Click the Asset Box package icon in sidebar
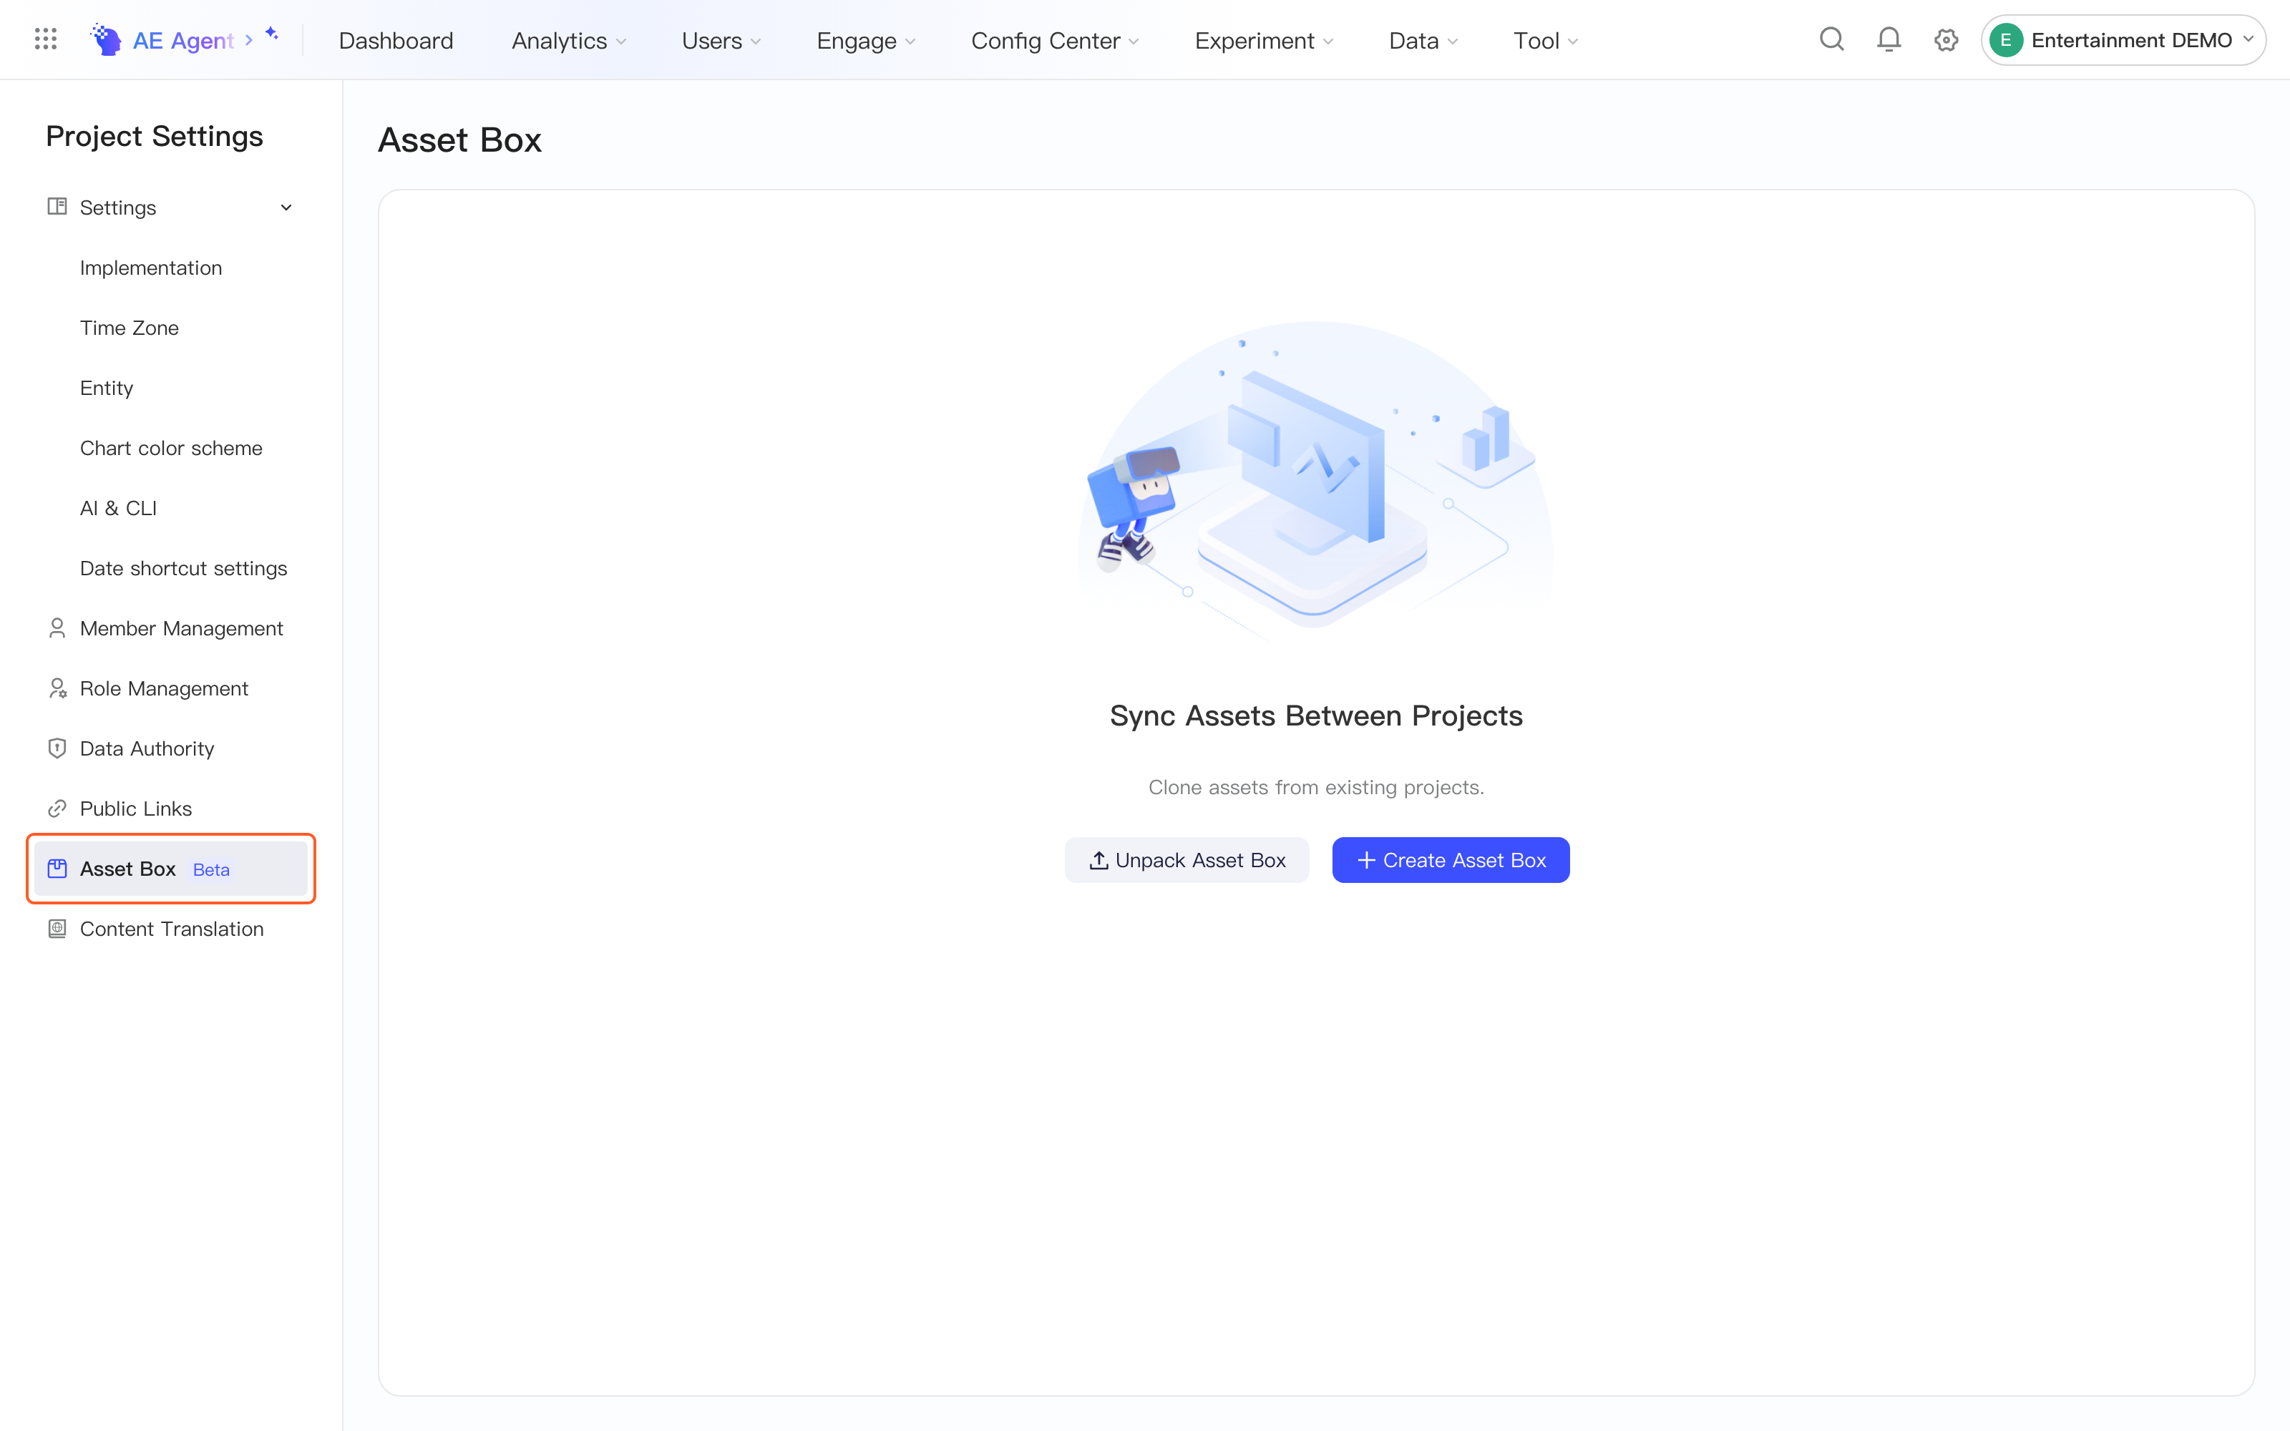 (57, 869)
